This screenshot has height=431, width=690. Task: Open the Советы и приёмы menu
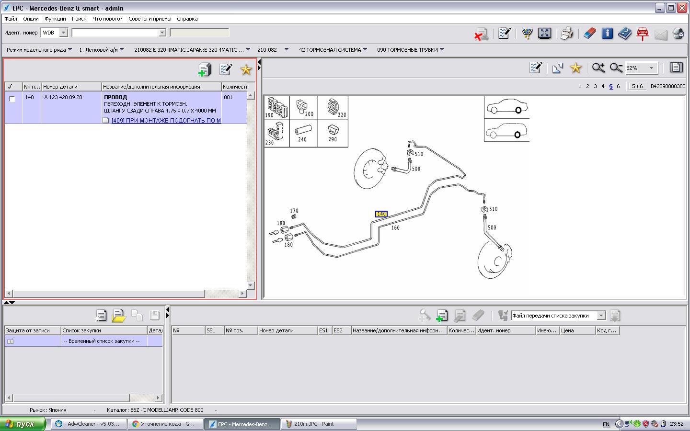click(149, 19)
